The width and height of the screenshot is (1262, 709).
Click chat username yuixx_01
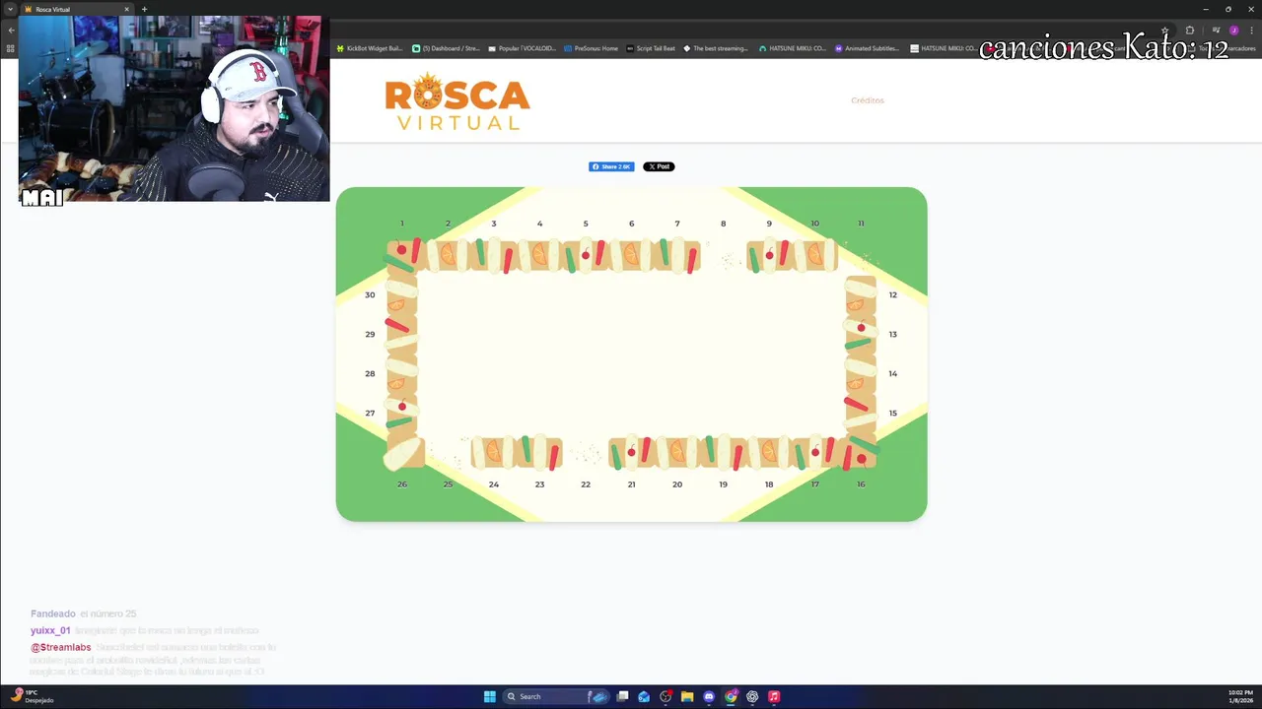50,630
